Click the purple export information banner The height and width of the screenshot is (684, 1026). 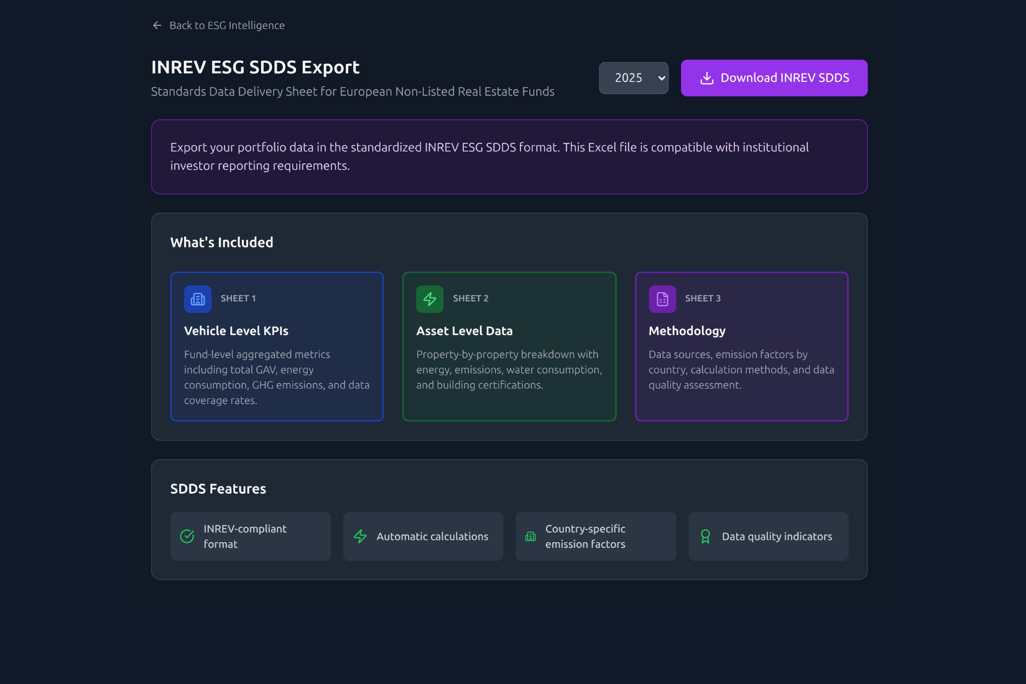pyautogui.click(x=509, y=157)
